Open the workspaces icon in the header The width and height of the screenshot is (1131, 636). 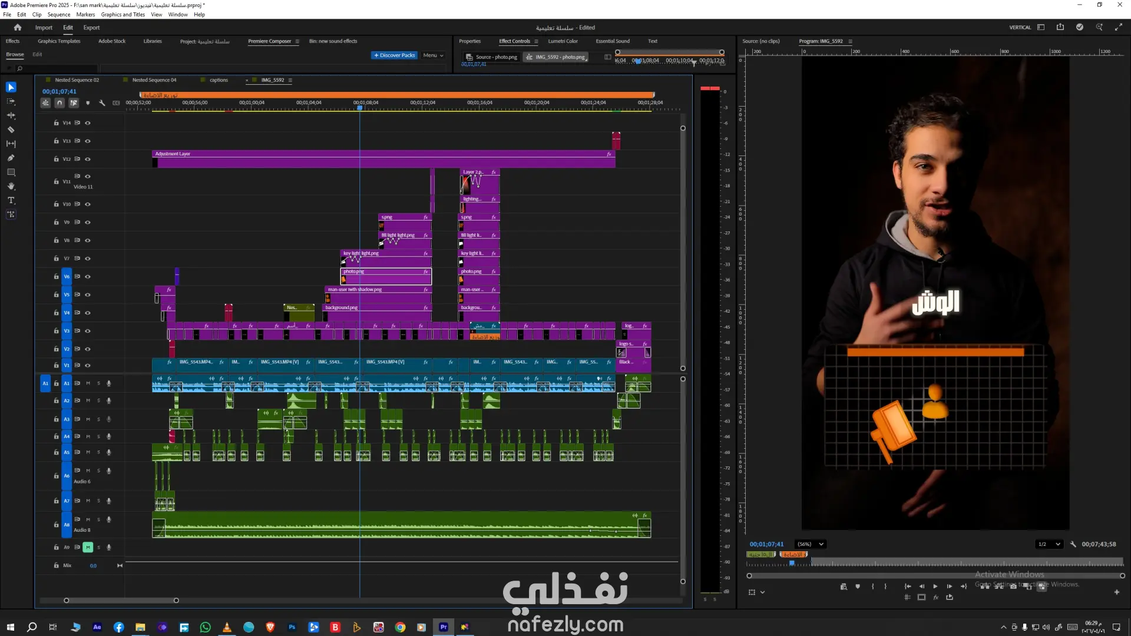pyautogui.click(x=1041, y=27)
